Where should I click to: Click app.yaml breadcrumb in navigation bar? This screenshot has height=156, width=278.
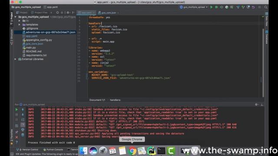[51, 7]
